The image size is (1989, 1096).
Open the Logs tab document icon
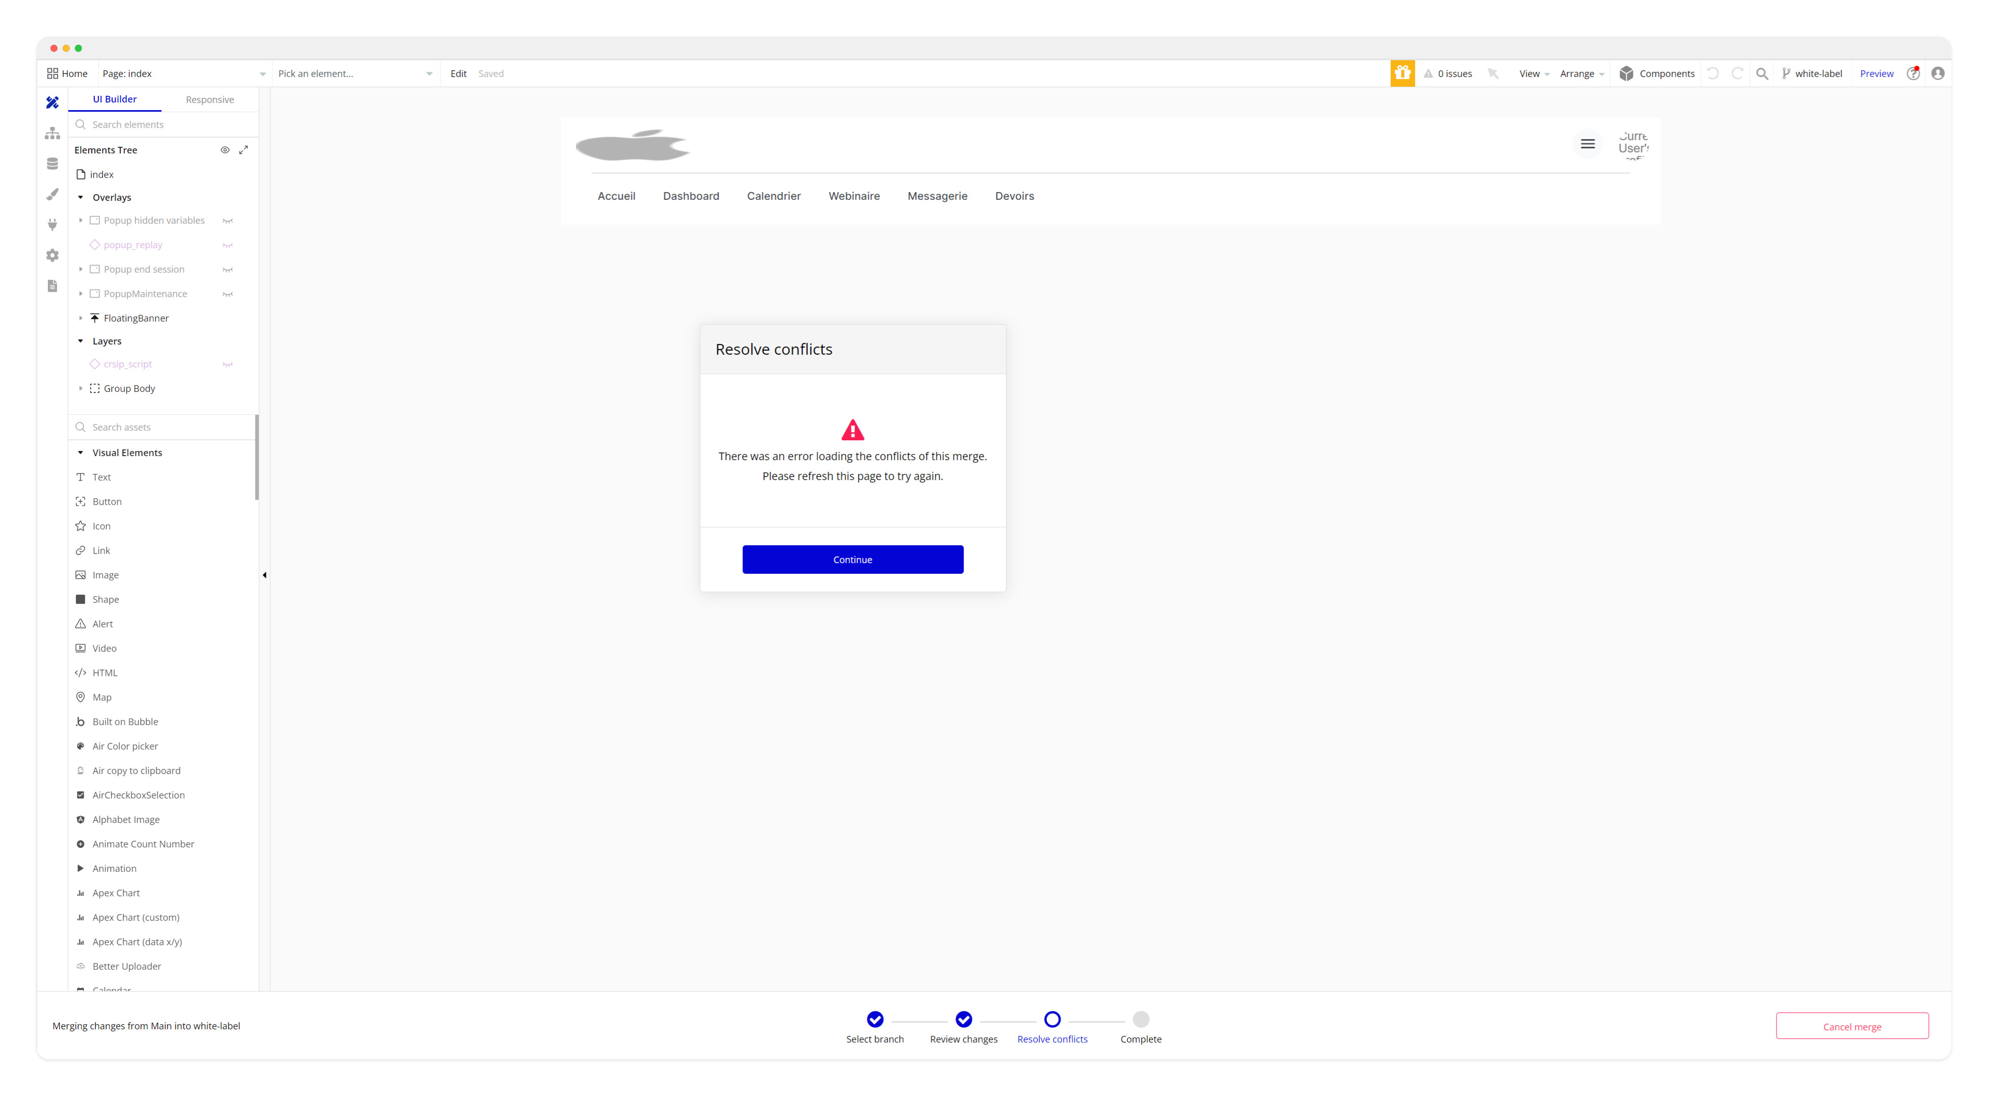tap(52, 286)
